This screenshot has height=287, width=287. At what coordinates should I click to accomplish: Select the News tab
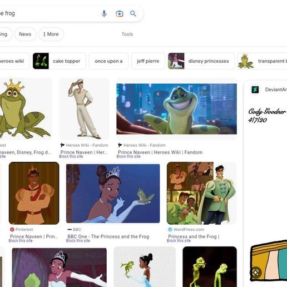point(25,34)
